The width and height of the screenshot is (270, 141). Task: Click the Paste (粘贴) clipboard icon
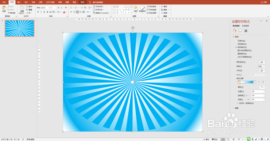point(4,8)
